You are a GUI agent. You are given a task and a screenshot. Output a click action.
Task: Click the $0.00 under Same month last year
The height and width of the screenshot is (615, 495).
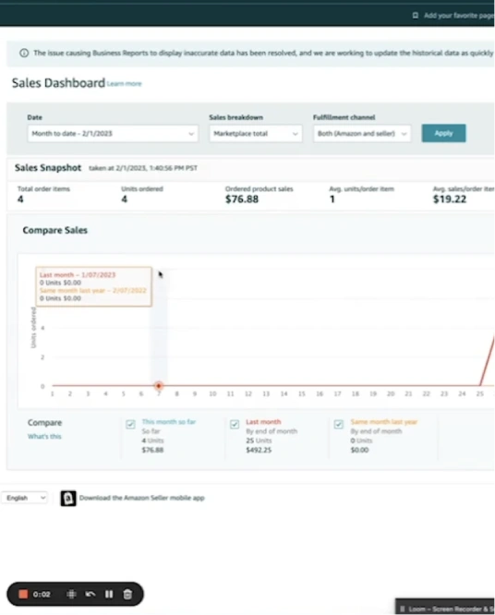point(359,450)
